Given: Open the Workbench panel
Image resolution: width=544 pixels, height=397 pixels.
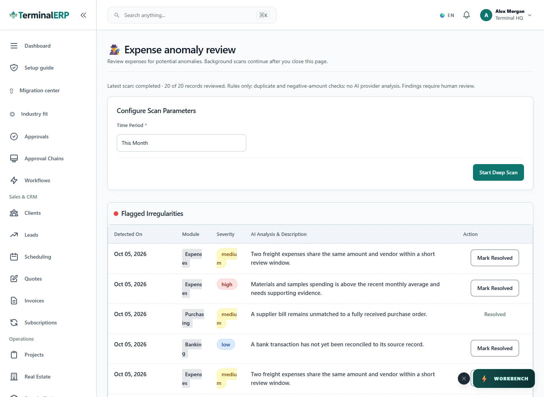Looking at the screenshot, I should tap(504, 378).
